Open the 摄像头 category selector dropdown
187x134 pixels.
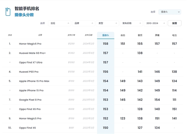(170, 12)
